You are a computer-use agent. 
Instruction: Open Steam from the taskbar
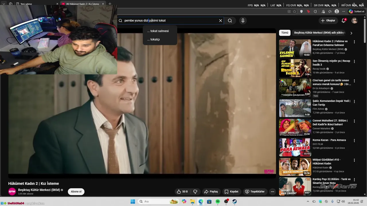[x=235, y=201]
